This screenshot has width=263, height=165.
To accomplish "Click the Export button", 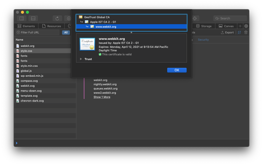I will [x=227, y=32].
